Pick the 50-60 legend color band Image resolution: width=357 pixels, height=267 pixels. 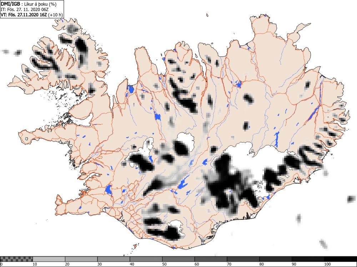pos(178,259)
